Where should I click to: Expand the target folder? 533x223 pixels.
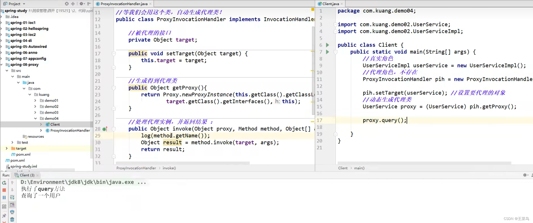click(7, 148)
